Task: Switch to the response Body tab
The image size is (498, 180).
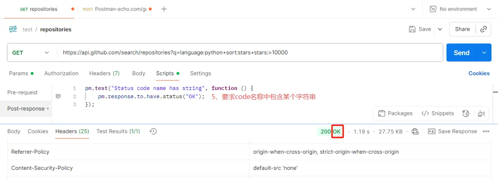Action: tap(14, 131)
